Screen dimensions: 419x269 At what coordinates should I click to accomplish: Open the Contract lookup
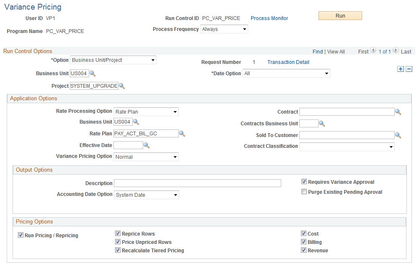point(398,112)
